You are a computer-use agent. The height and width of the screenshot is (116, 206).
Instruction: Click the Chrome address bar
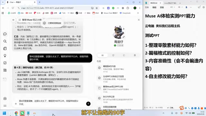55,8
